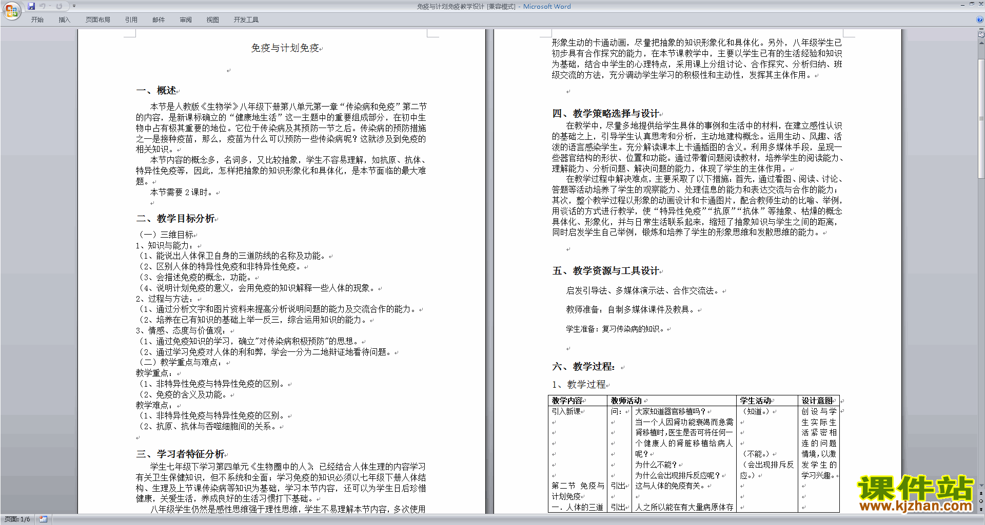Click heading 五、教学资源与工具设计
985x525 pixels.
[606, 271]
